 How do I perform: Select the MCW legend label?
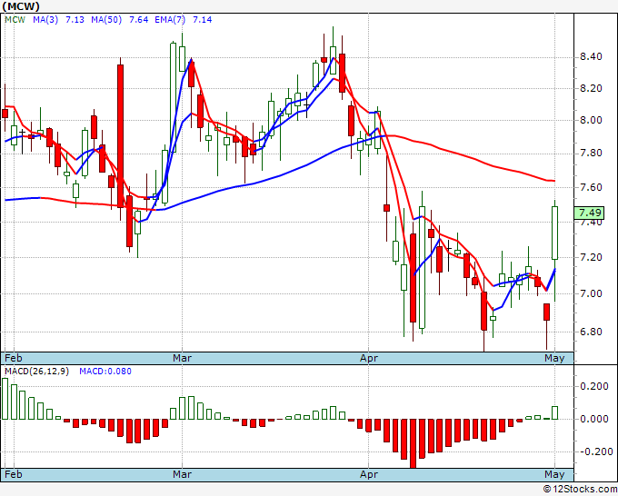coord(15,20)
